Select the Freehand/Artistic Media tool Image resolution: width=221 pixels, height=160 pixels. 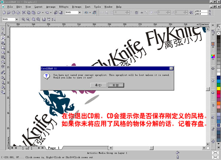(3, 43)
